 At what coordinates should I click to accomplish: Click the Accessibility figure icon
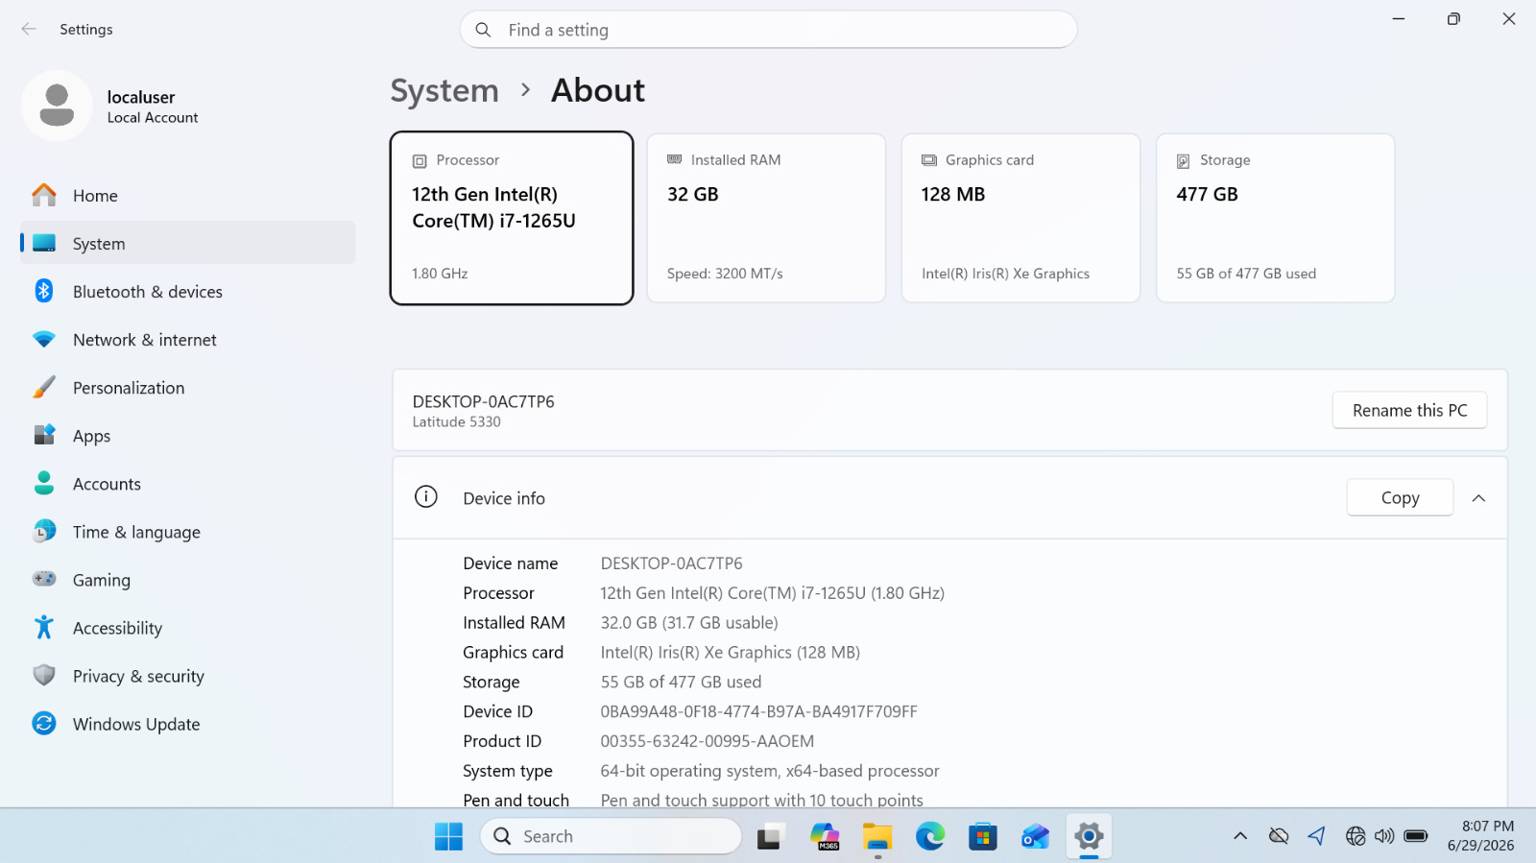(x=44, y=627)
